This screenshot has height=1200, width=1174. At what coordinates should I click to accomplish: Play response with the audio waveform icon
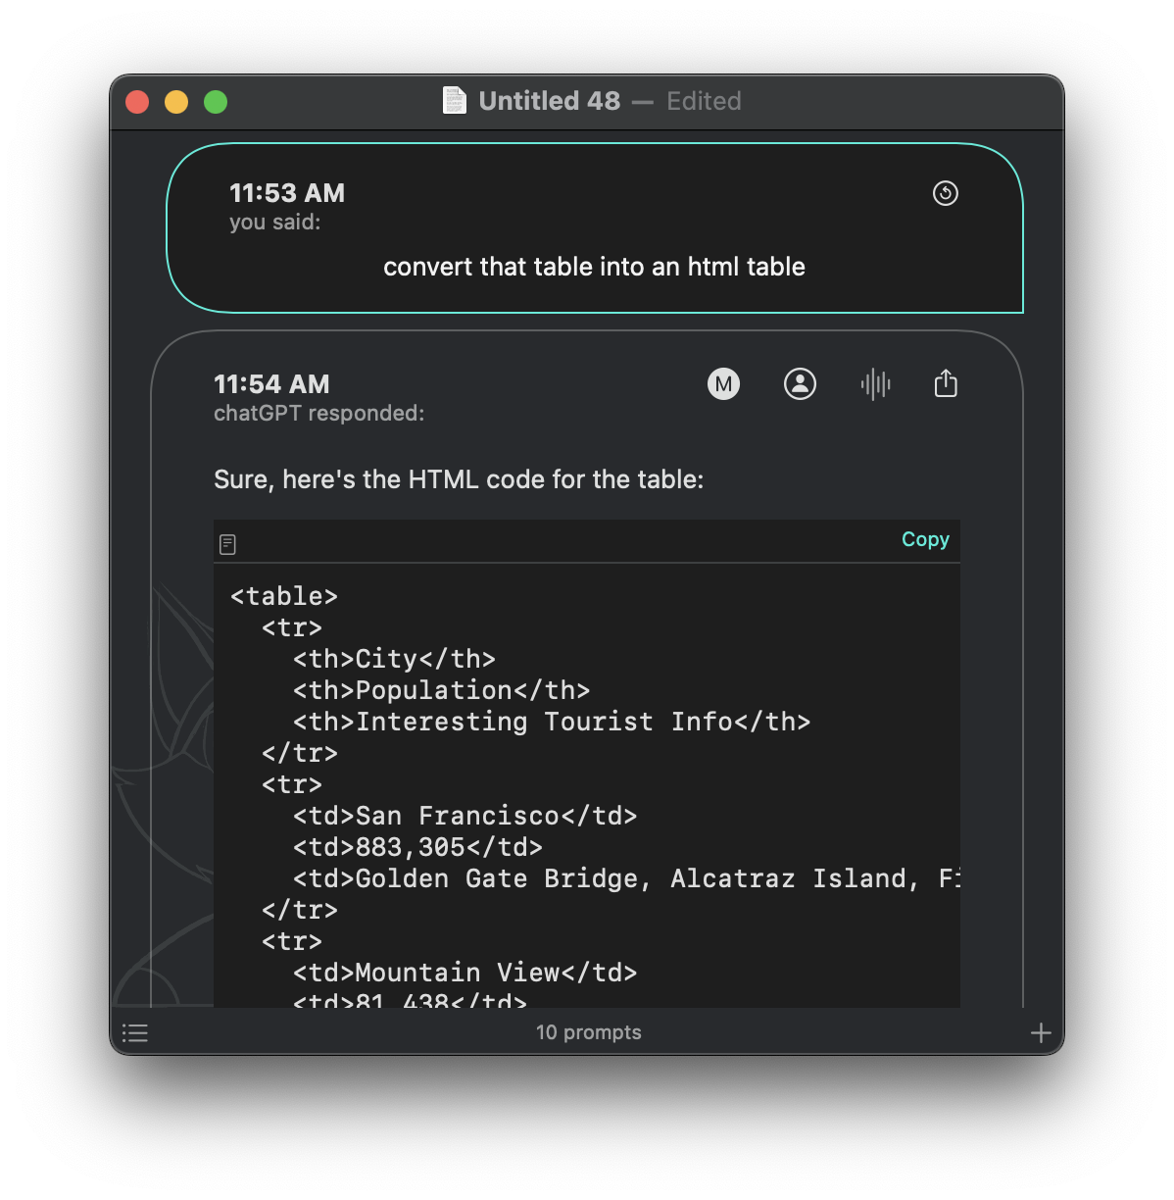[875, 384]
